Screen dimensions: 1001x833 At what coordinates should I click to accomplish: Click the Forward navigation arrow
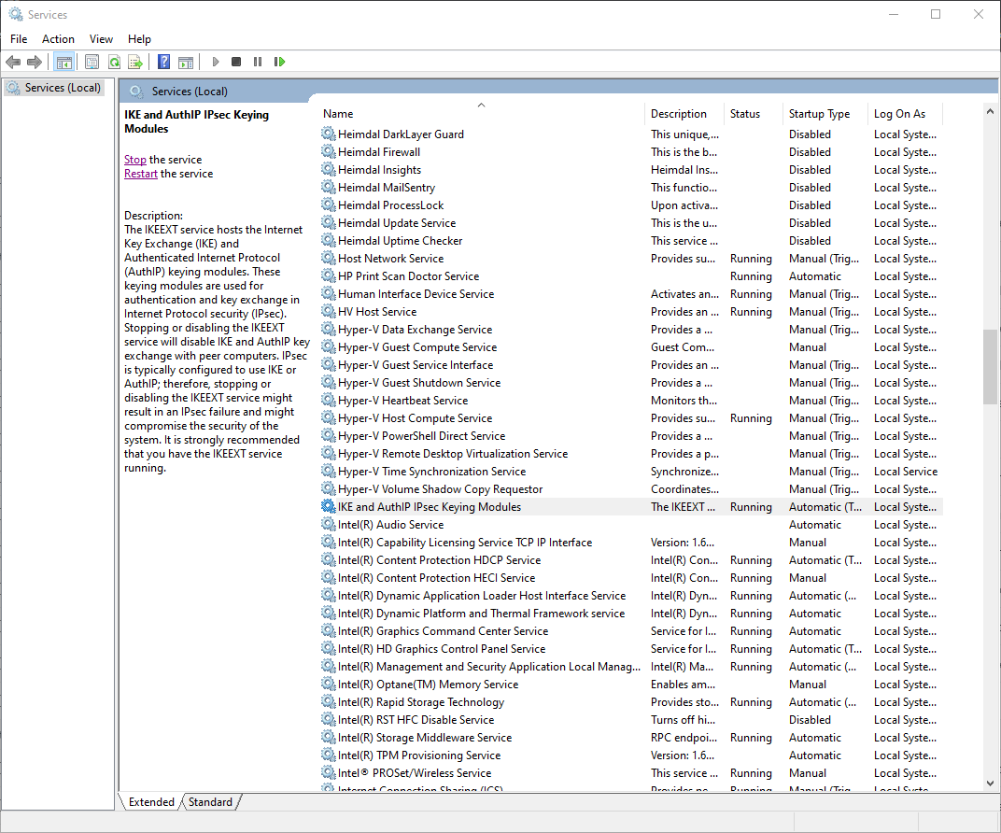35,62
